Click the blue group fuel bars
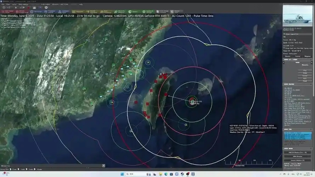Viewport: 315px width, 177px height. click(298, 136)
